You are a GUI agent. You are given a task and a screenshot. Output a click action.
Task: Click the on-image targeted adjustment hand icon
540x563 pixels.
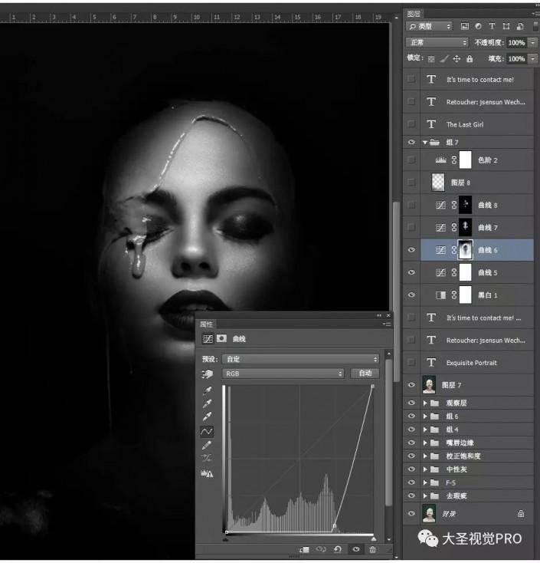[x=207, y=374]
